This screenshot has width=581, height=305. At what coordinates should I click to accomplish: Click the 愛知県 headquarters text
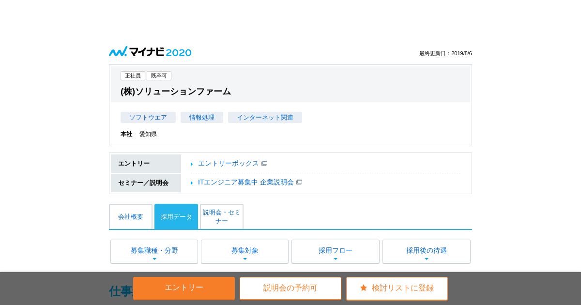pos(148,134)
